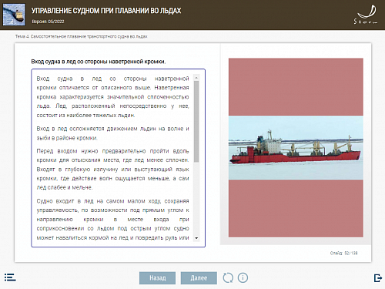
Task: Click the exit course icon
Action: coord(378,278)
